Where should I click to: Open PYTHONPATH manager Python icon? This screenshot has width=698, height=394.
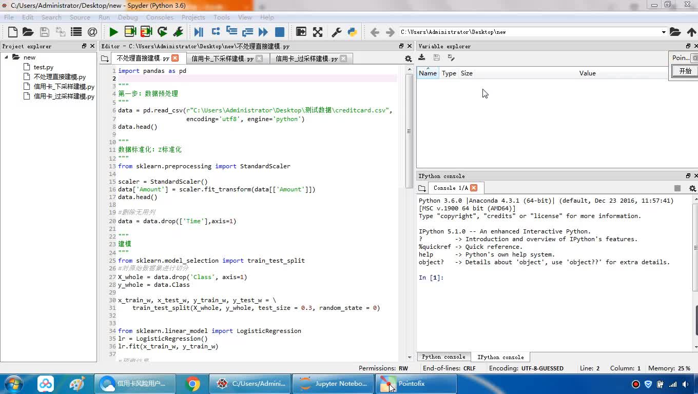[x=352, y=32]
